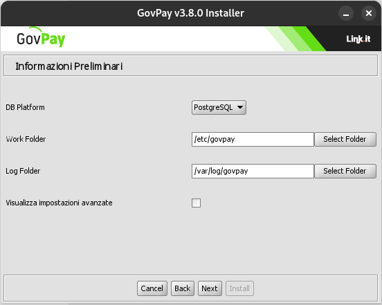Open the PostgreSQL DB Platform dropdown
The height and width of the screenshot is (305, 382).
(219, 107)
